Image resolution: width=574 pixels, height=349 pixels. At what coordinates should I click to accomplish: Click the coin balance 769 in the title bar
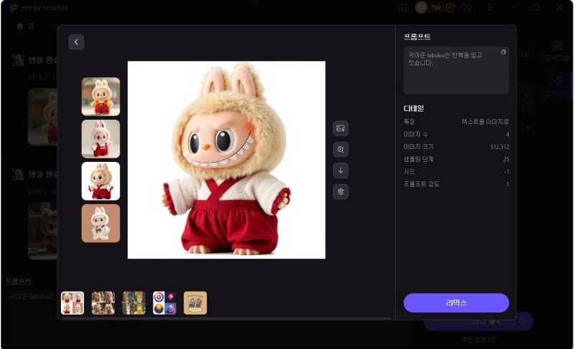[436, 8]
